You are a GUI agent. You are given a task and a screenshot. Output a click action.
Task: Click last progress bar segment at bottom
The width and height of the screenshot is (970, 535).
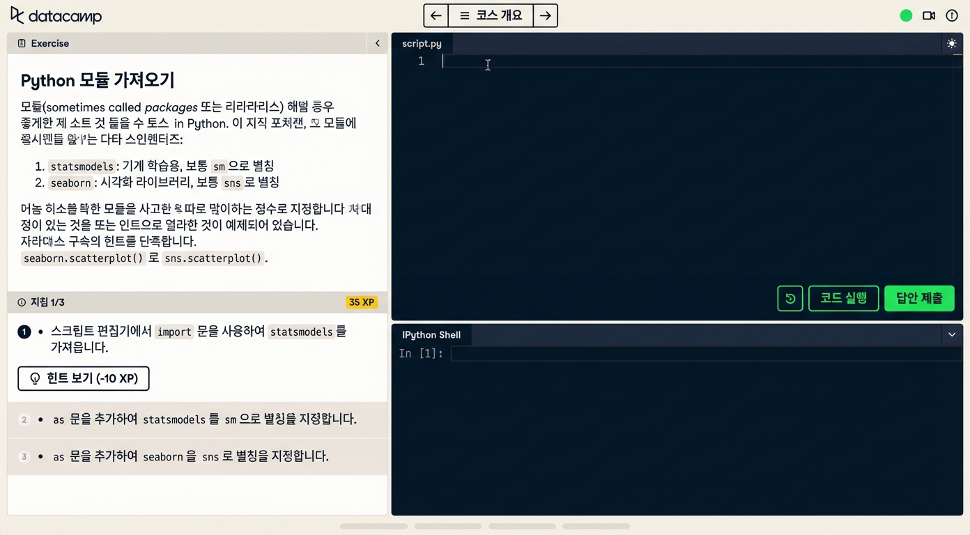click(x=596, y=526)
